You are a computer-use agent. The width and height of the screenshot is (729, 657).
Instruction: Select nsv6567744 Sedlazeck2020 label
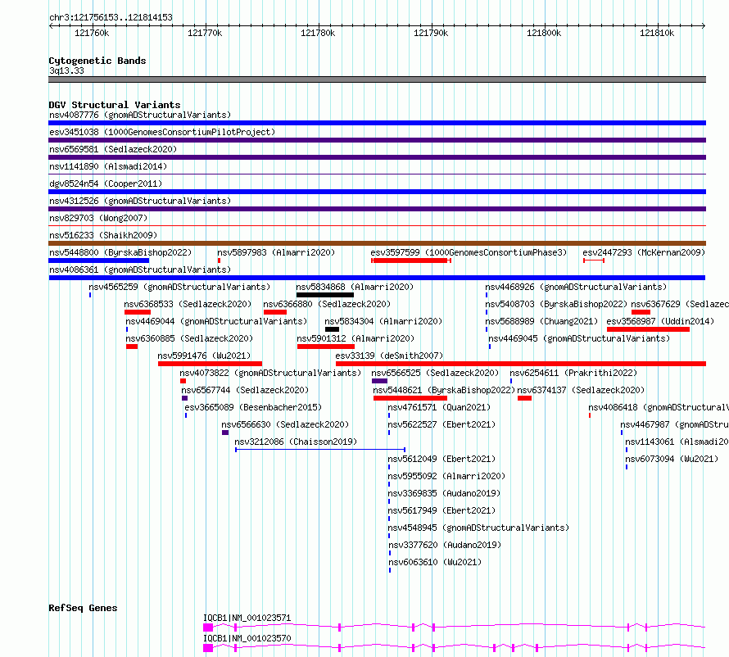click(246, 390)
